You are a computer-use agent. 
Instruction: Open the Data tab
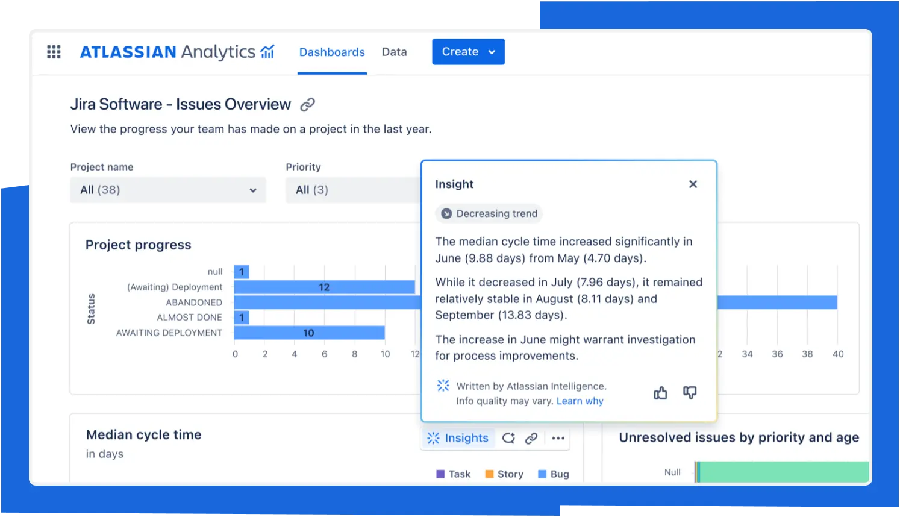click(394, 52)
